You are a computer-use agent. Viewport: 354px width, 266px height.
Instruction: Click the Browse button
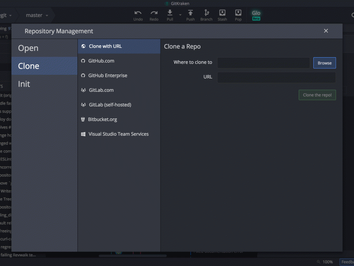point(324,63)
